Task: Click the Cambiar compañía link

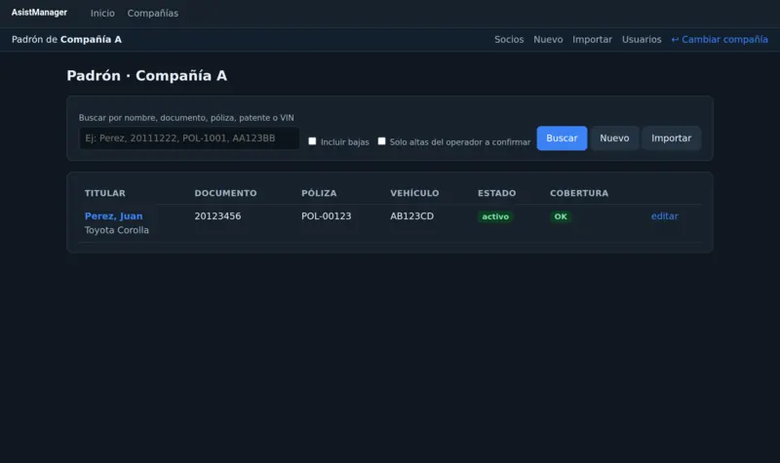Action: 720,39
